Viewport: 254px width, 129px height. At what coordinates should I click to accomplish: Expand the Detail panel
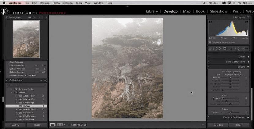click(248, 57)
